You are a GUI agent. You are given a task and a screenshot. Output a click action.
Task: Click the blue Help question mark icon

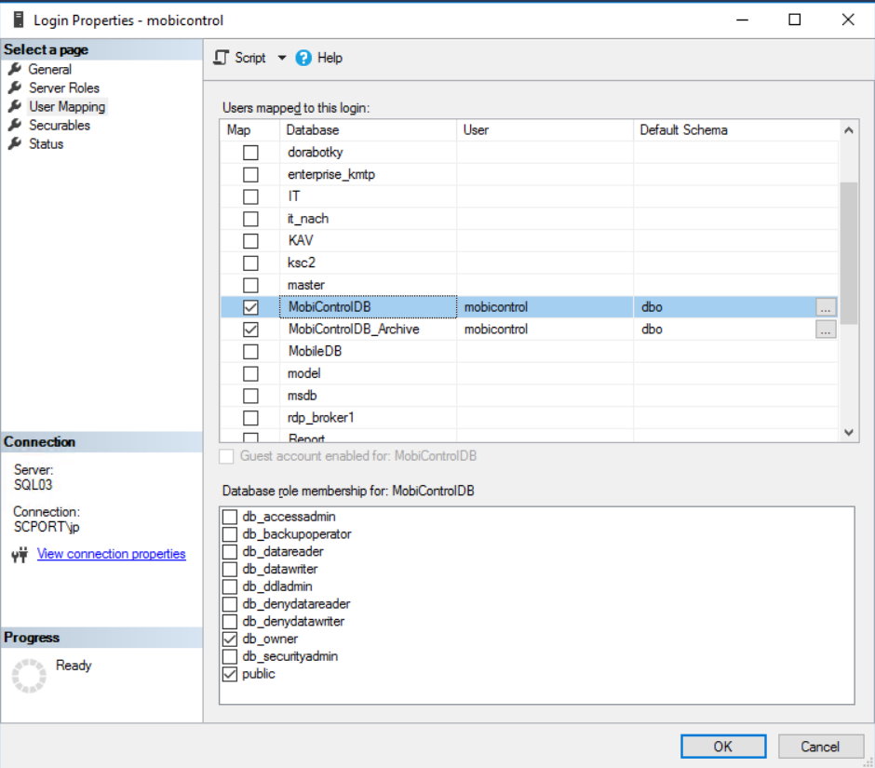(x=303, y=58)
